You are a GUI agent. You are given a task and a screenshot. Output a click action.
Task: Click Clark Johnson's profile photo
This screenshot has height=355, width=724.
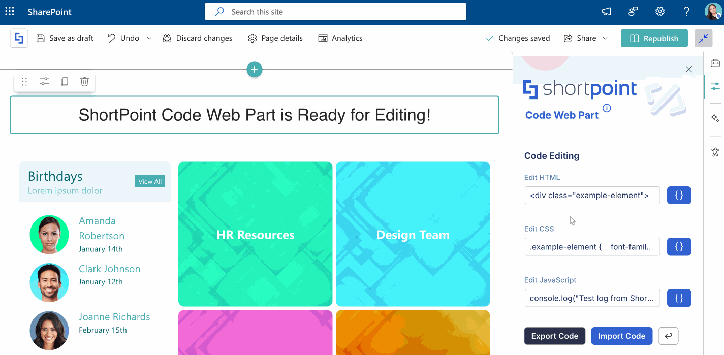[x=49, y=282]
